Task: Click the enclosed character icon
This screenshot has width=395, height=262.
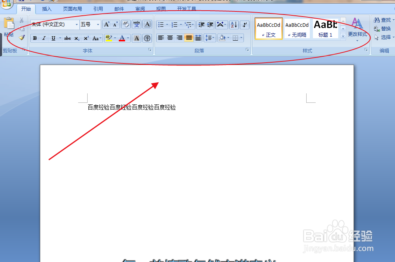Action: tap(147, 38)
